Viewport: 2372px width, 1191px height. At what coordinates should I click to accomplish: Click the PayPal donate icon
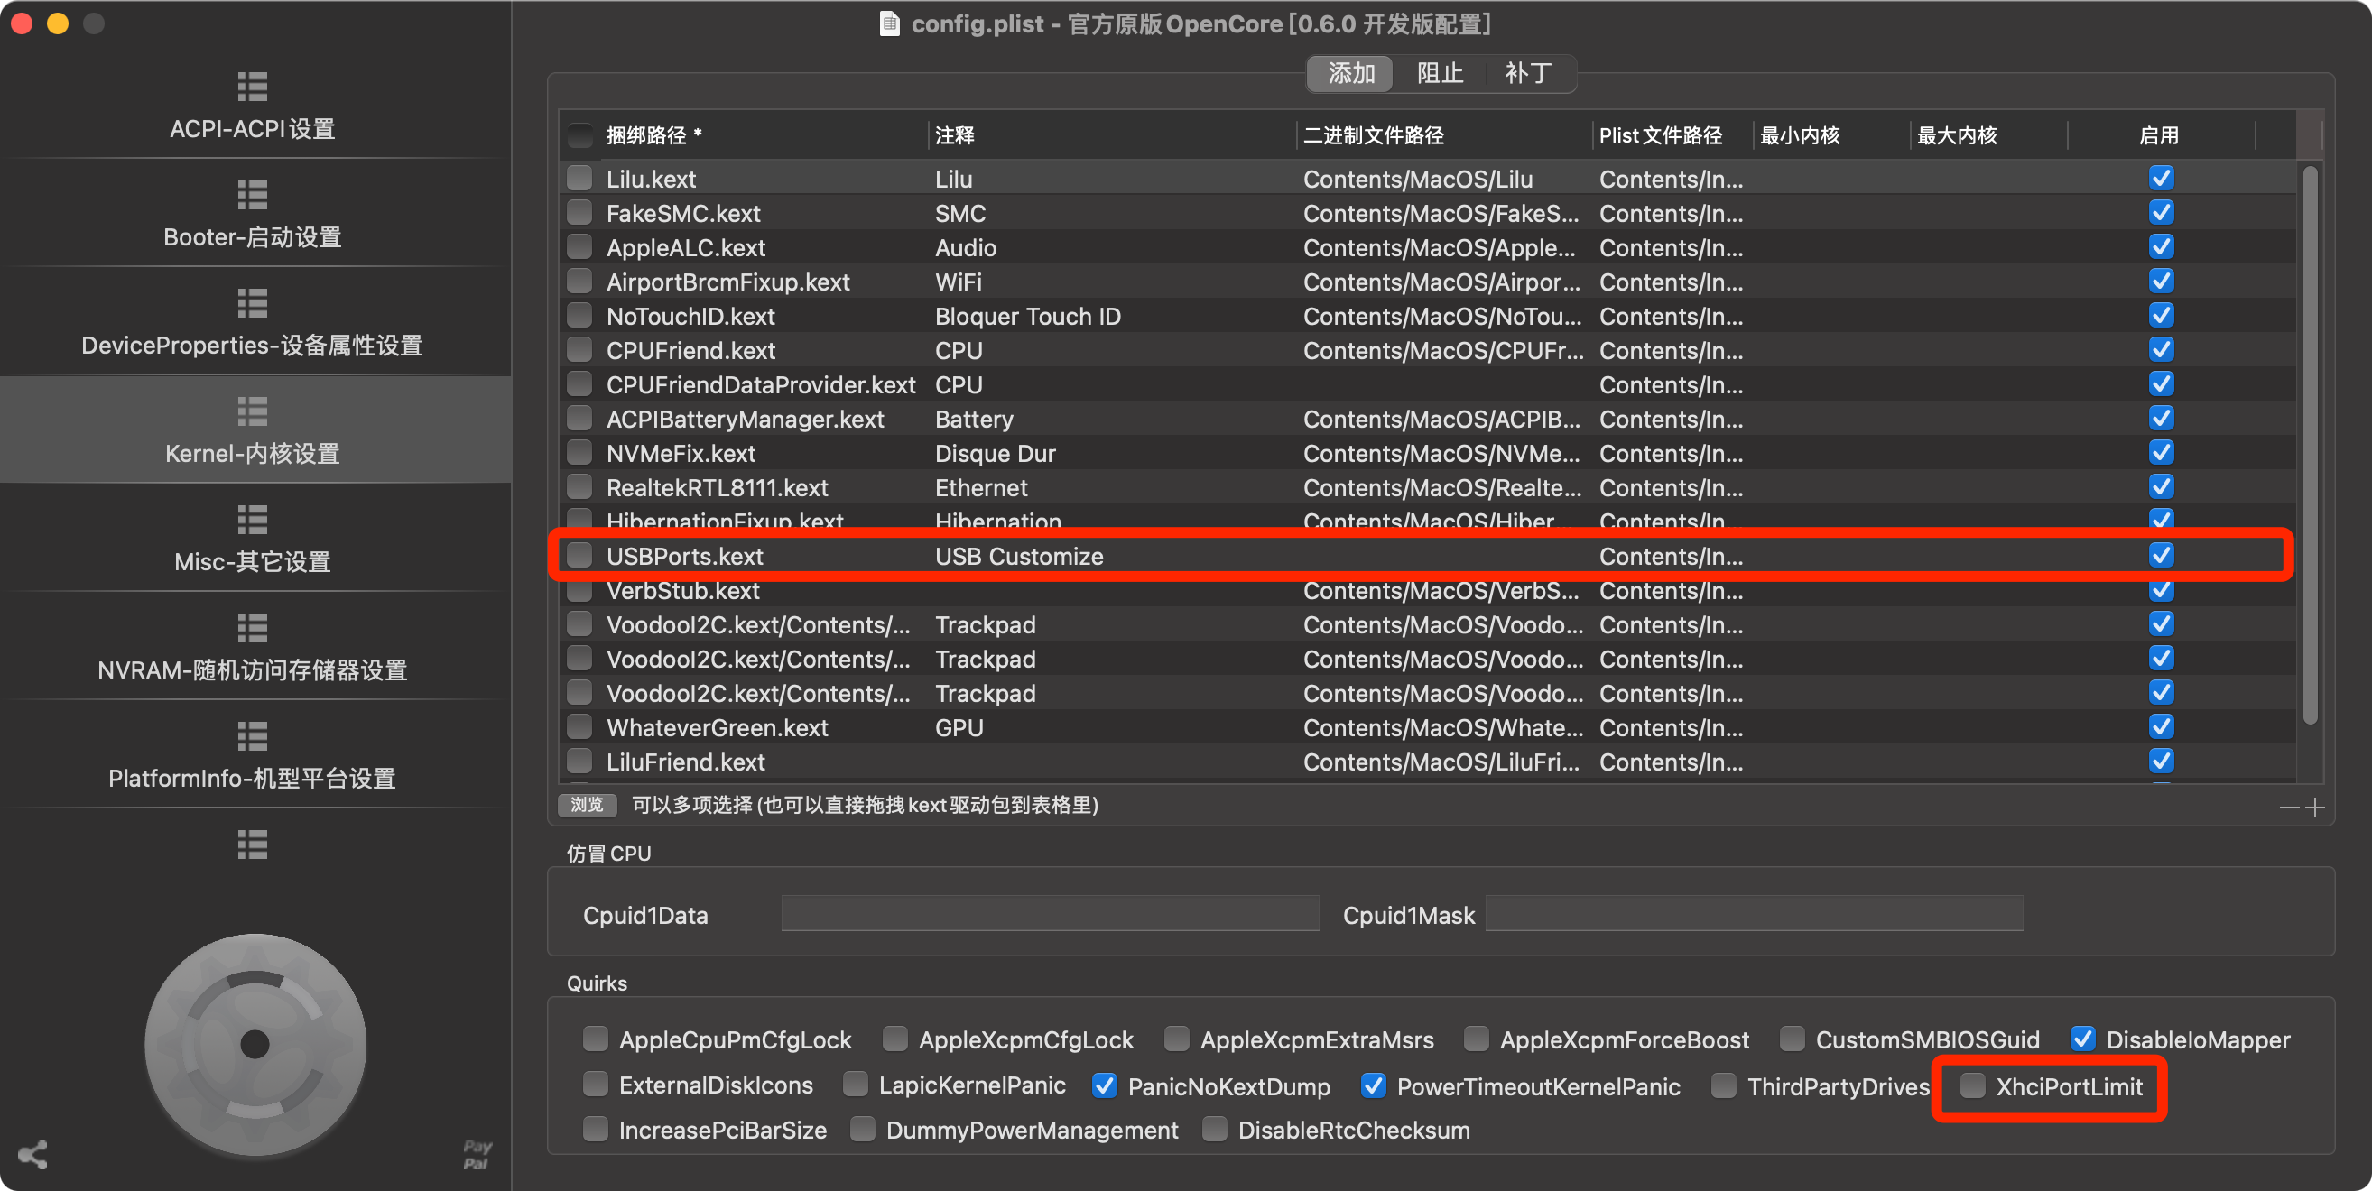(x=477, y=1155)
